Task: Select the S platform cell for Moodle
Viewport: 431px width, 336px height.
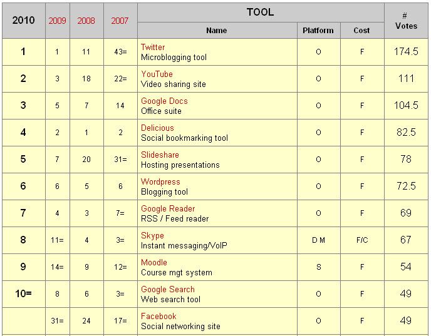Action: (319, 267)
